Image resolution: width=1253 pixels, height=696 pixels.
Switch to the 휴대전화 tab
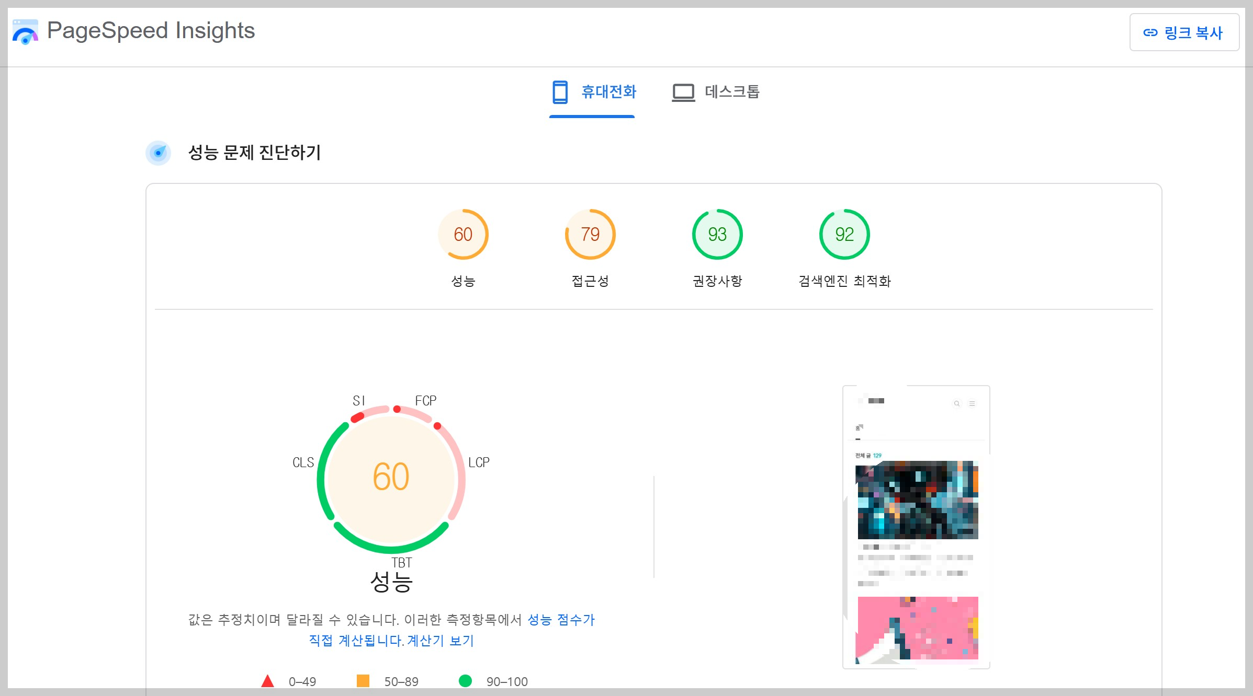pos(608,92)
